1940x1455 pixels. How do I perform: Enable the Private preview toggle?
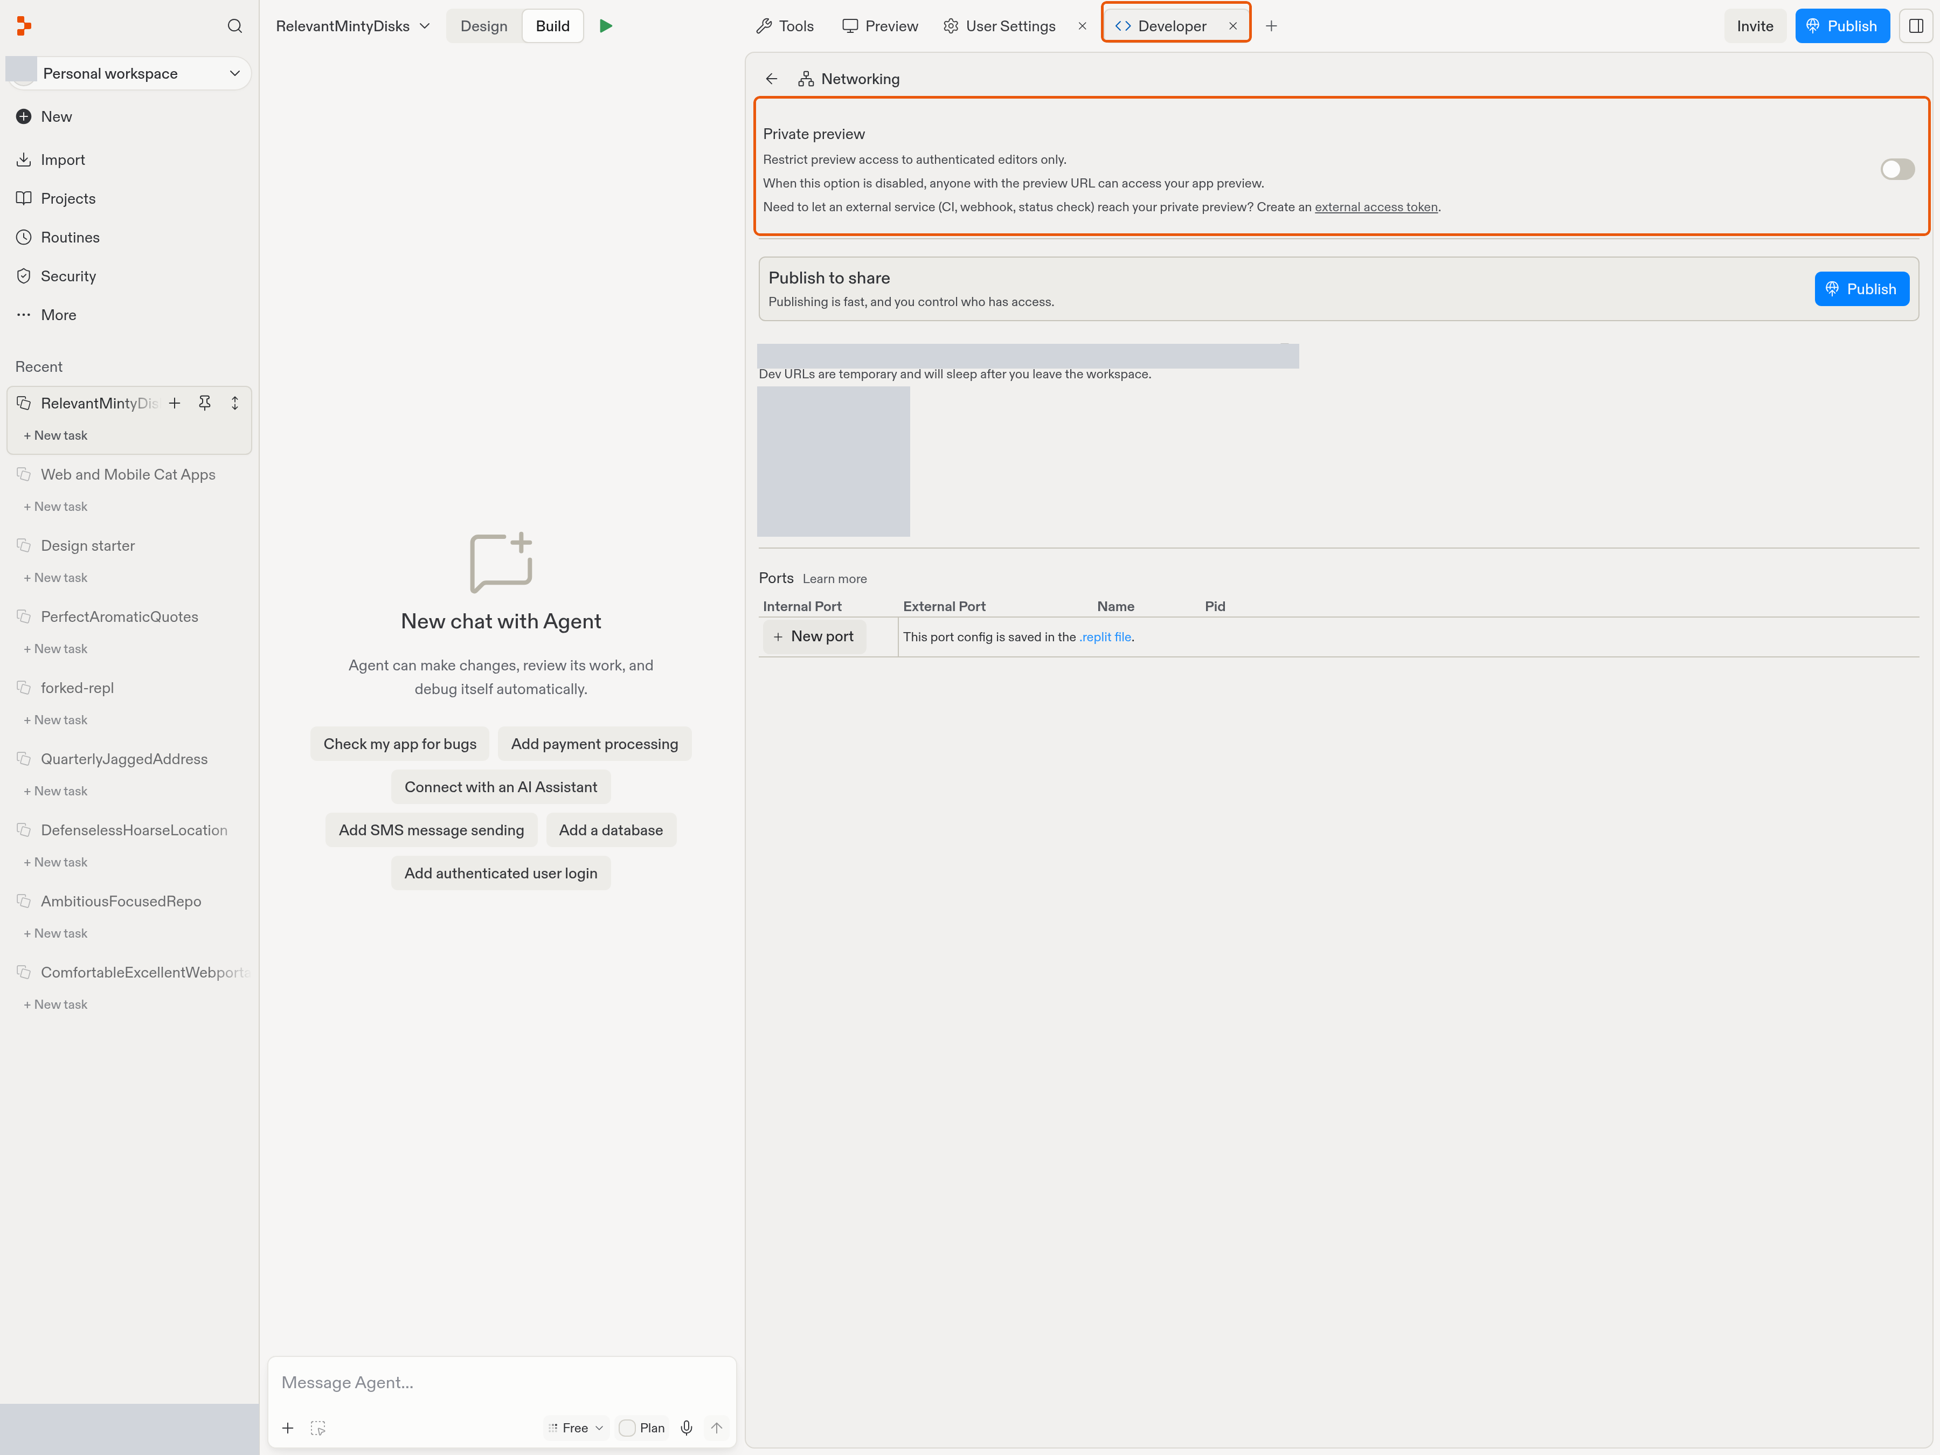pyautogui.click(x=1897, y=169)
